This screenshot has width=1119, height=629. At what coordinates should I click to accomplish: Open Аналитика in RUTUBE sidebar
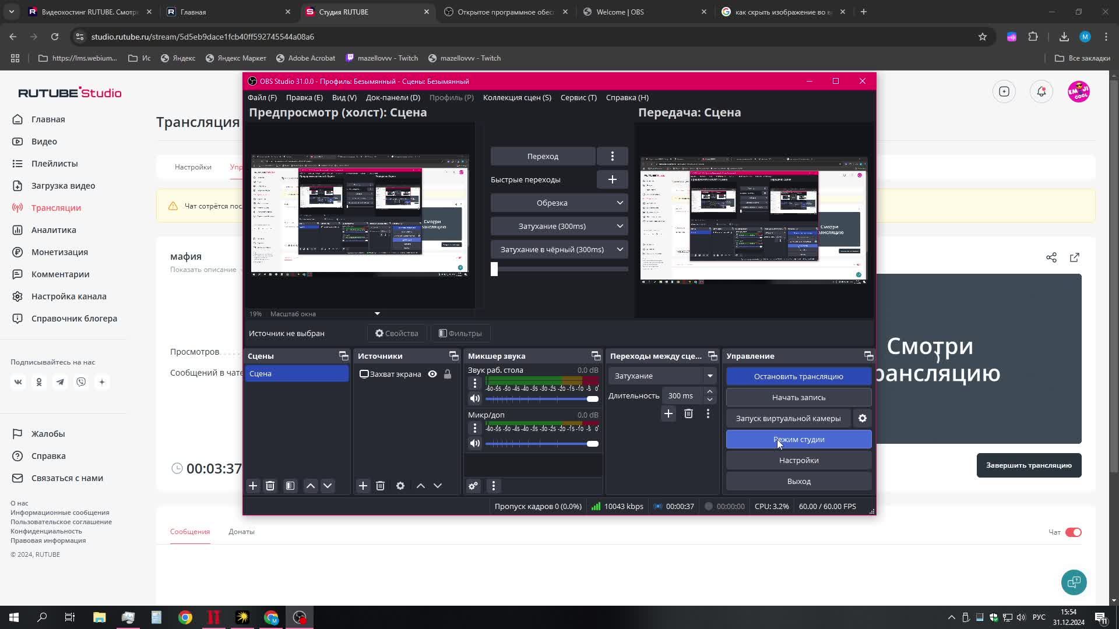click(54, 230)
